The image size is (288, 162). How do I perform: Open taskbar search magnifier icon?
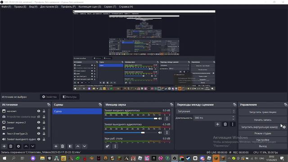(x=13, y=158)
